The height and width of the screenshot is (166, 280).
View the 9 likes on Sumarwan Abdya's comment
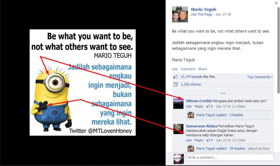(210, 140)
